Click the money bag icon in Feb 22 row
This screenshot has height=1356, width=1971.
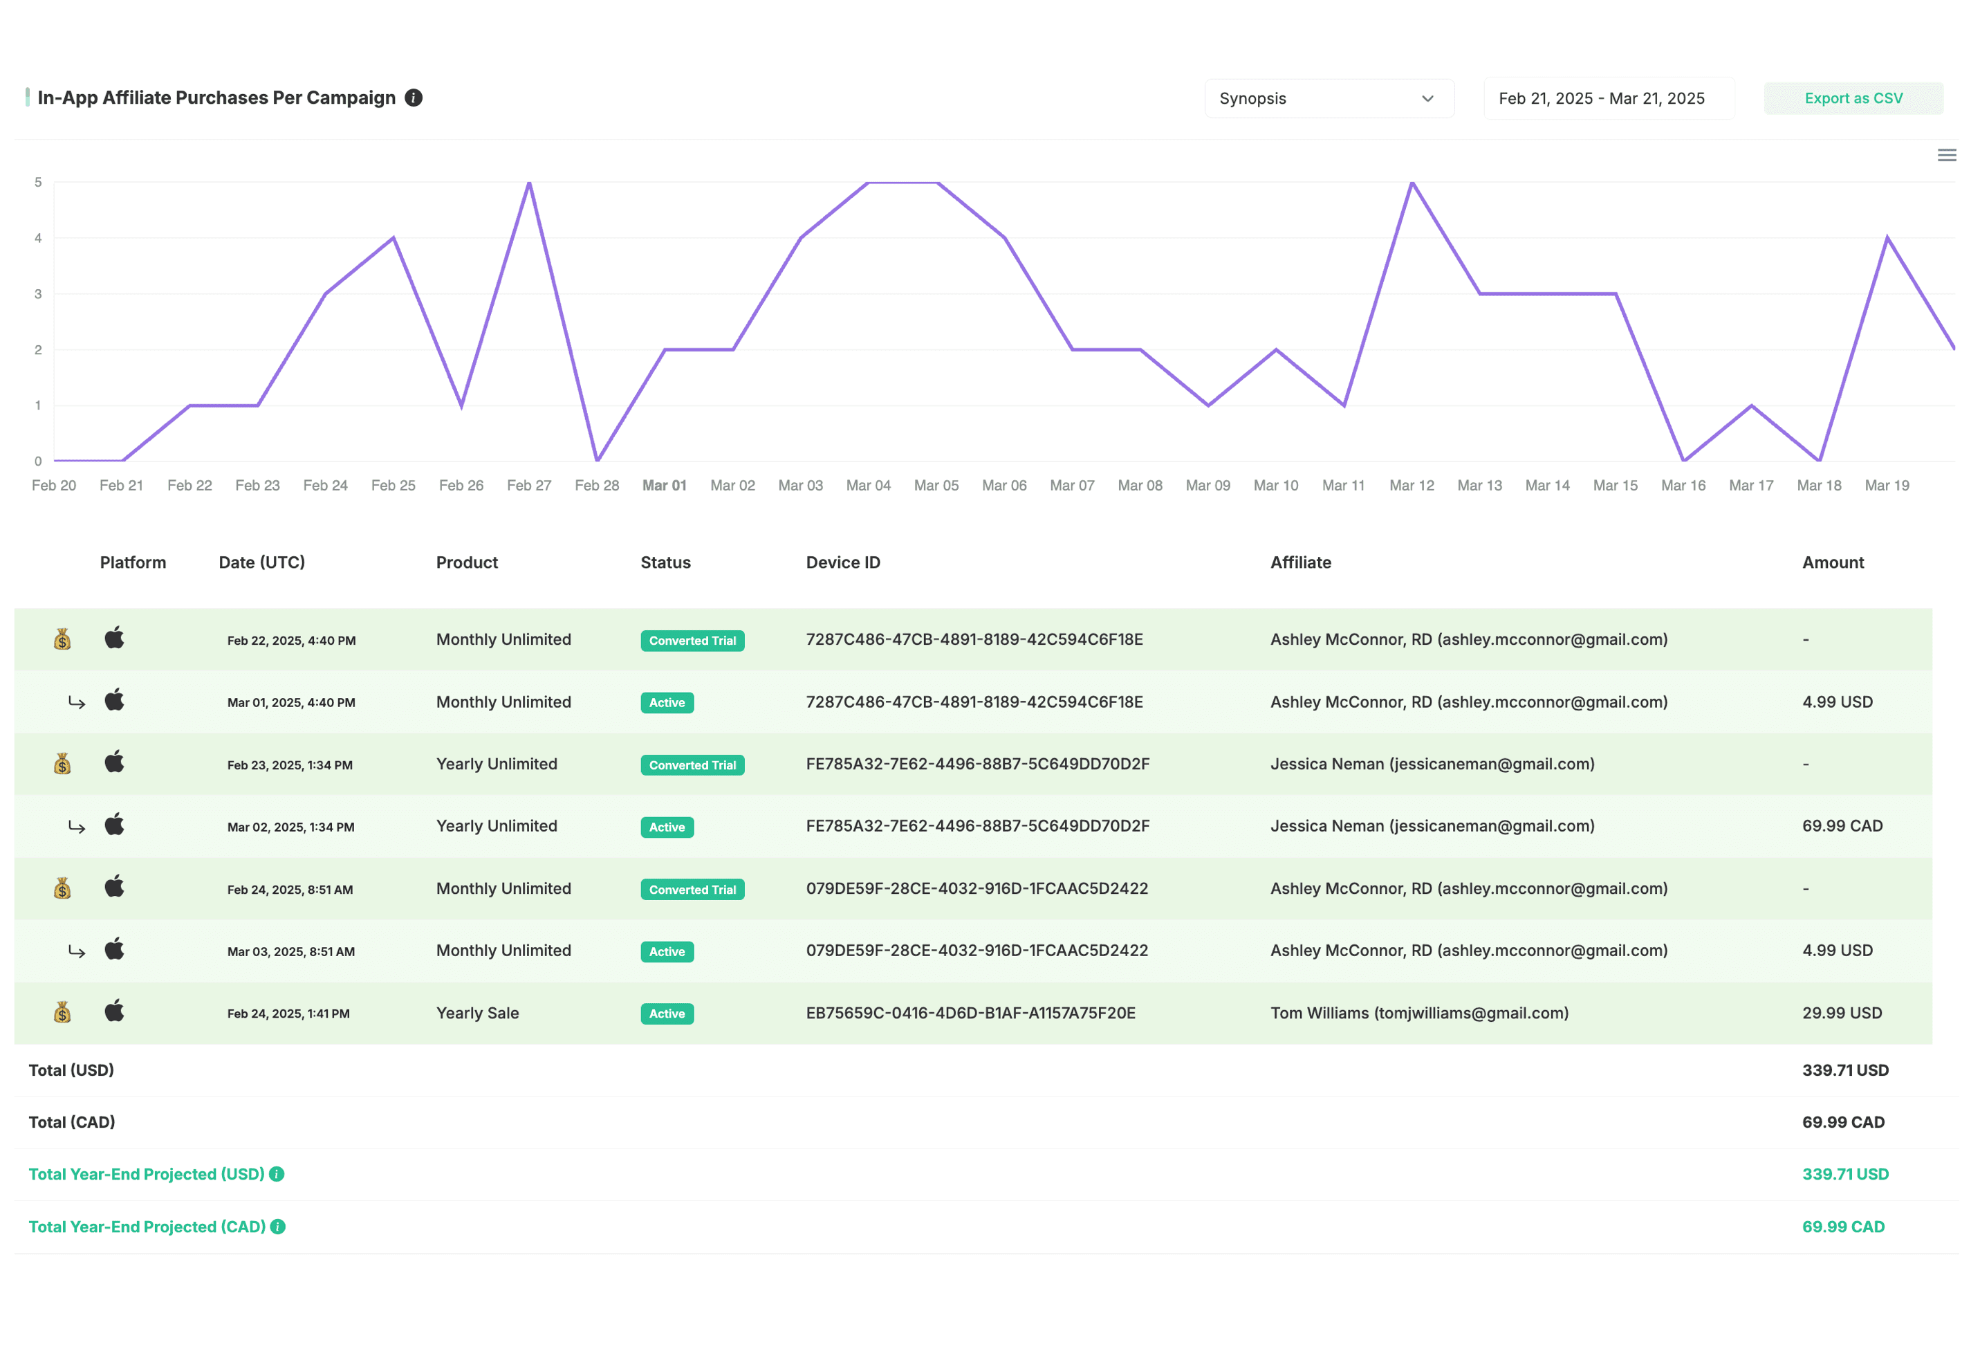tap(62, 639)
